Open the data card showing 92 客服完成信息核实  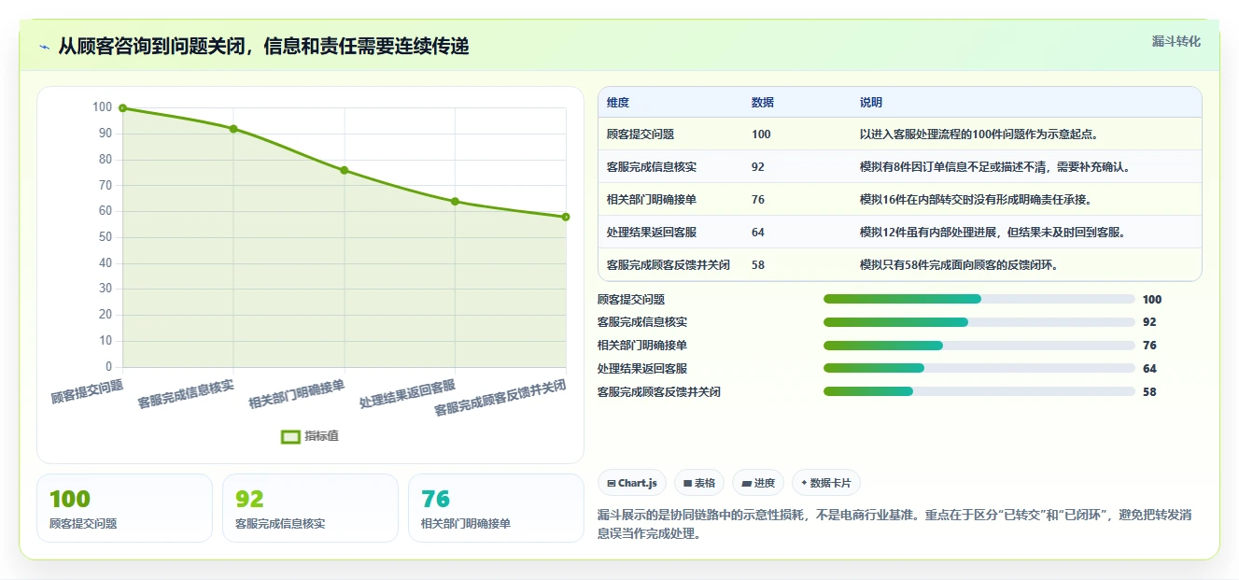[x=310, y=508]
